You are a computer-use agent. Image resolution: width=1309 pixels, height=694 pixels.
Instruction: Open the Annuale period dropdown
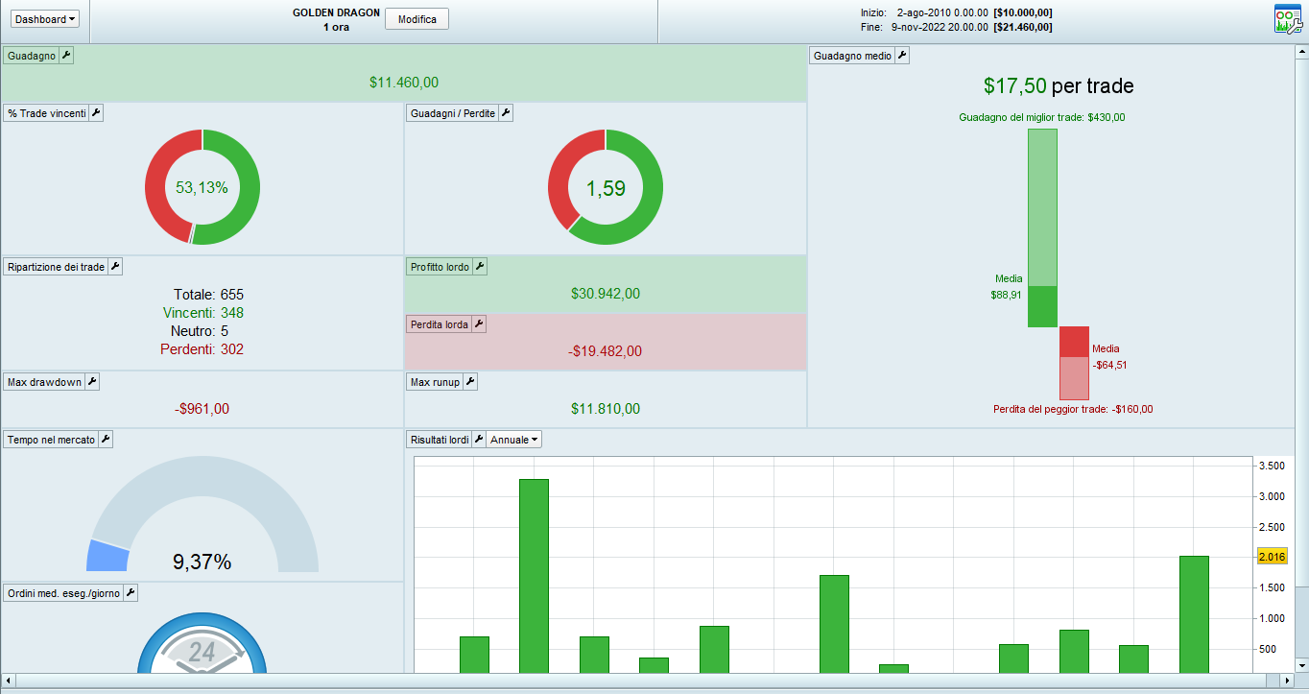514,440
